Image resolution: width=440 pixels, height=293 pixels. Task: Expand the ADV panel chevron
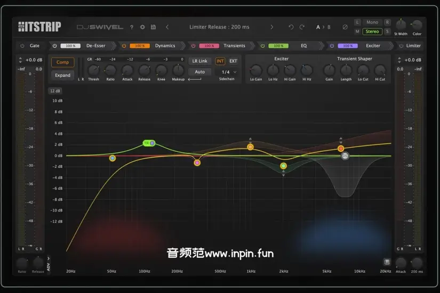point(49,258)
